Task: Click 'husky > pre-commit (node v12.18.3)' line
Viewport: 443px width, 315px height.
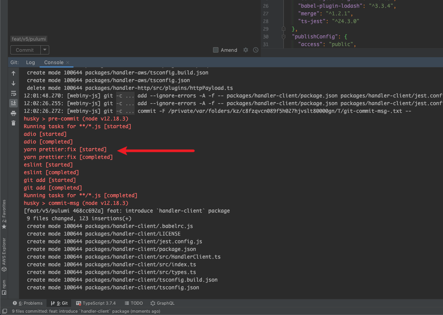Action: [76, 119]
